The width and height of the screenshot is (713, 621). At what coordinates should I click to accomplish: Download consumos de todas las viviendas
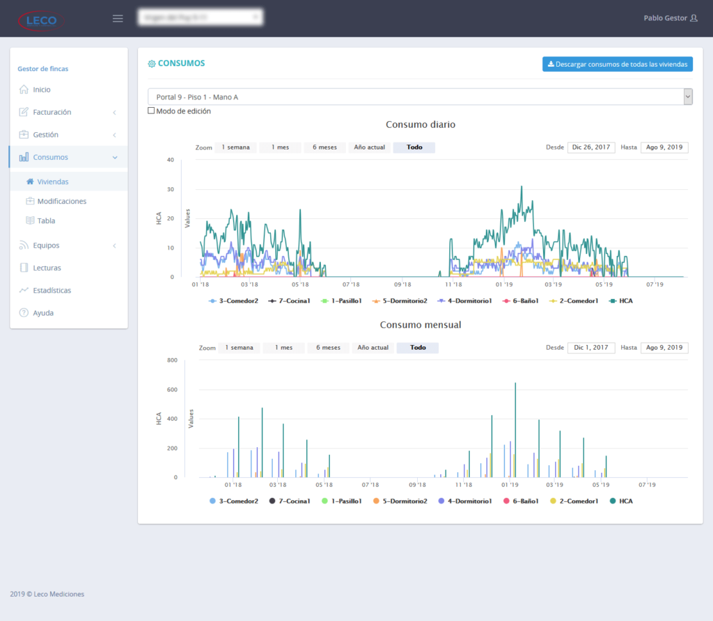point(618,65)
